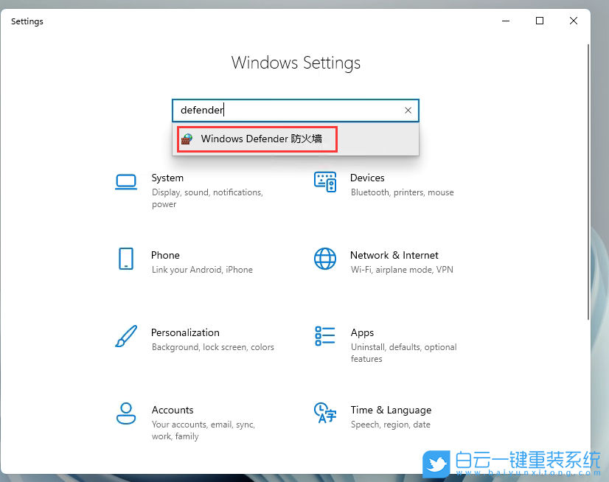The image size is (609, 482).
Task: Open System settings via its label
Action: [167, 178]
